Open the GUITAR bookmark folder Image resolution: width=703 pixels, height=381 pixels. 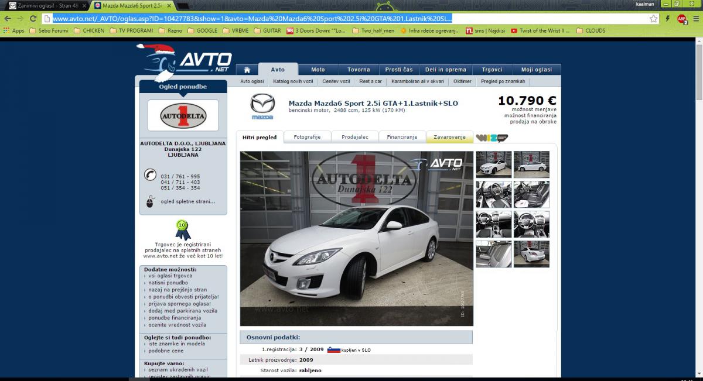267,30
